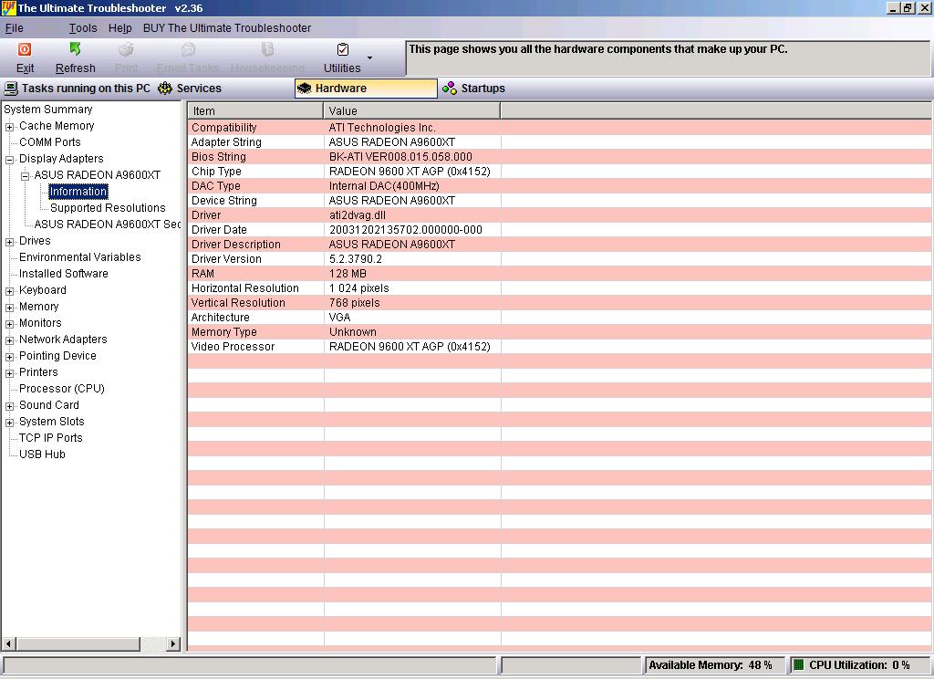934x679 pixels.
Task: Select COMM Ports tree item
Action: click(x=50, y=141)
